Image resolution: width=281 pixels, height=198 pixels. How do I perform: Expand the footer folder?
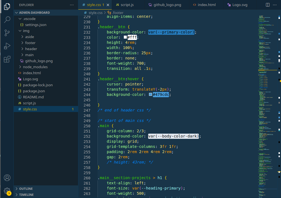coord(22,43)
